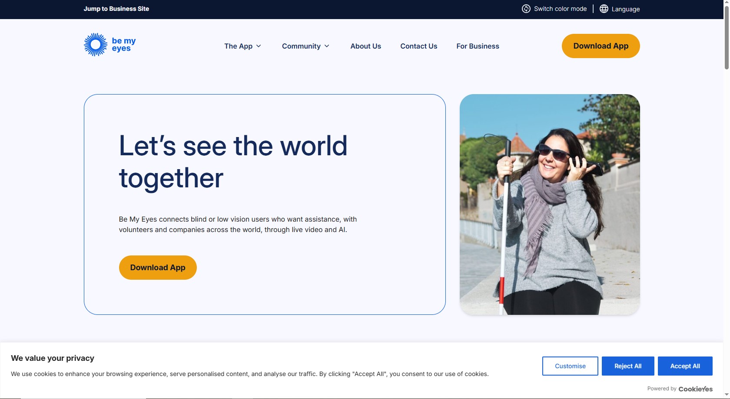
Task: Click the color mode switch icon
Action: coord(526,9)
